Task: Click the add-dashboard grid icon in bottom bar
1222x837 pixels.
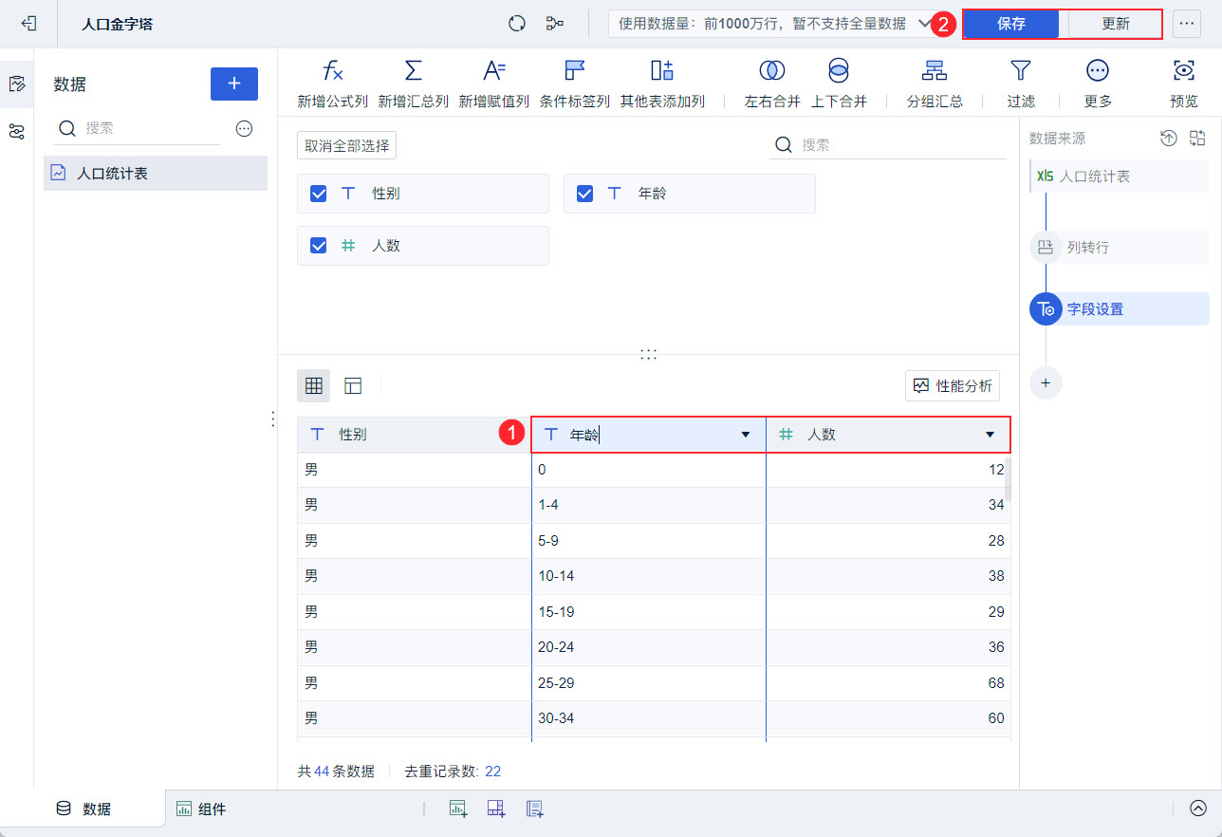Action: [x=496, y=809]
